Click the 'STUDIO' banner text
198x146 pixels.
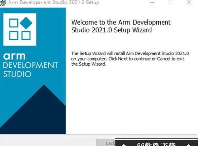click(17, 74)
